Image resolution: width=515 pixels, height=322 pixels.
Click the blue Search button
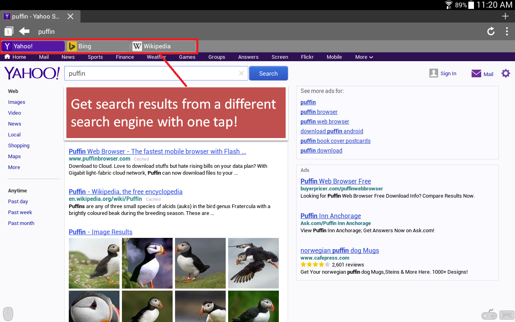tap(268, 74)
